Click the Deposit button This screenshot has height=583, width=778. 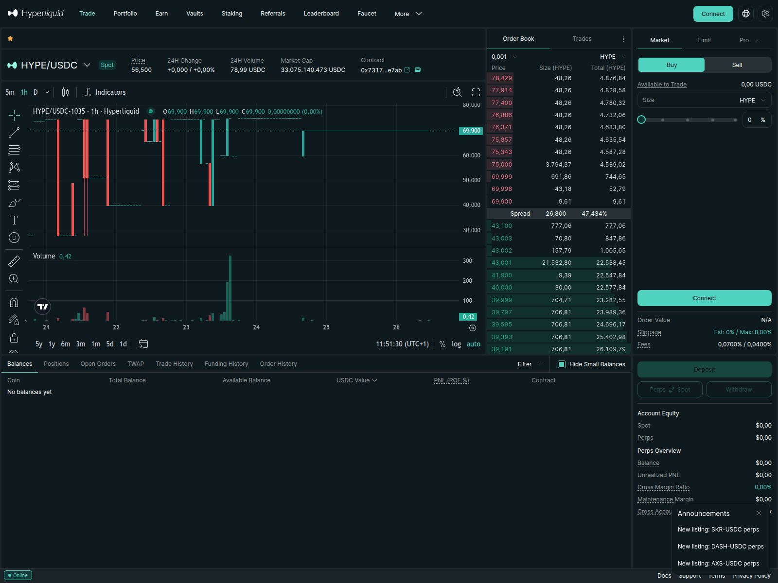[705, 370]
